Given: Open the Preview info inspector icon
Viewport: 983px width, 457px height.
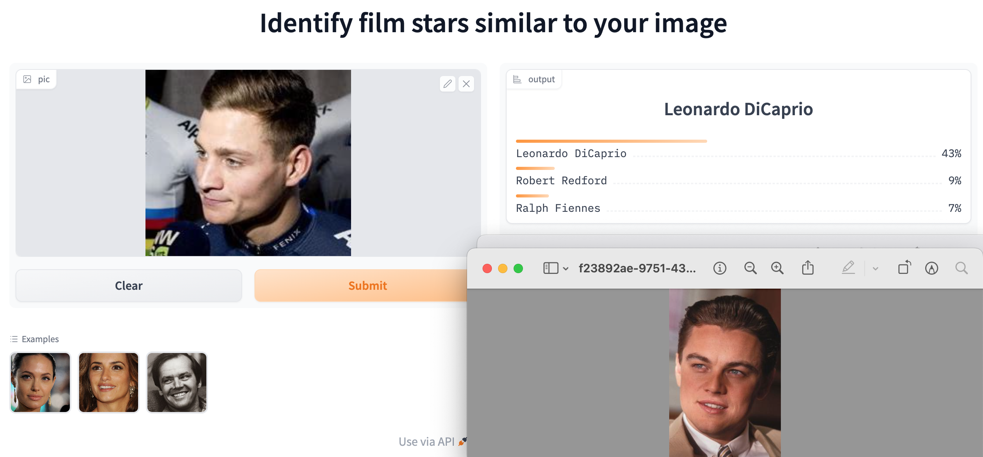Looking at the screenshot, I should pyautogui.click(x=720, y=268).
